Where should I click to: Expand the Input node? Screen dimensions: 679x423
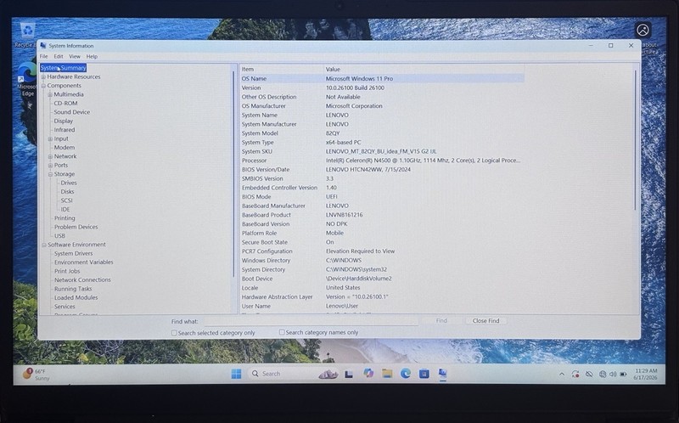point(50,139)
